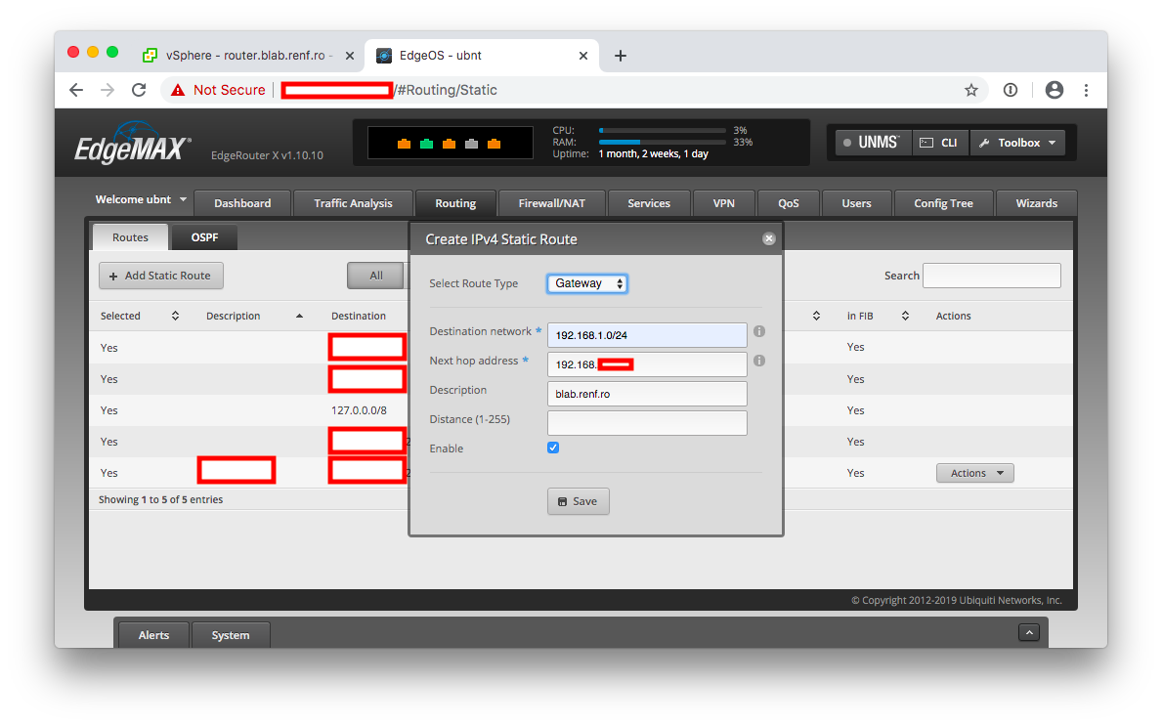Click the info icon beside Next hop address
Screen dimensions: 1162x726
[758, 361]
